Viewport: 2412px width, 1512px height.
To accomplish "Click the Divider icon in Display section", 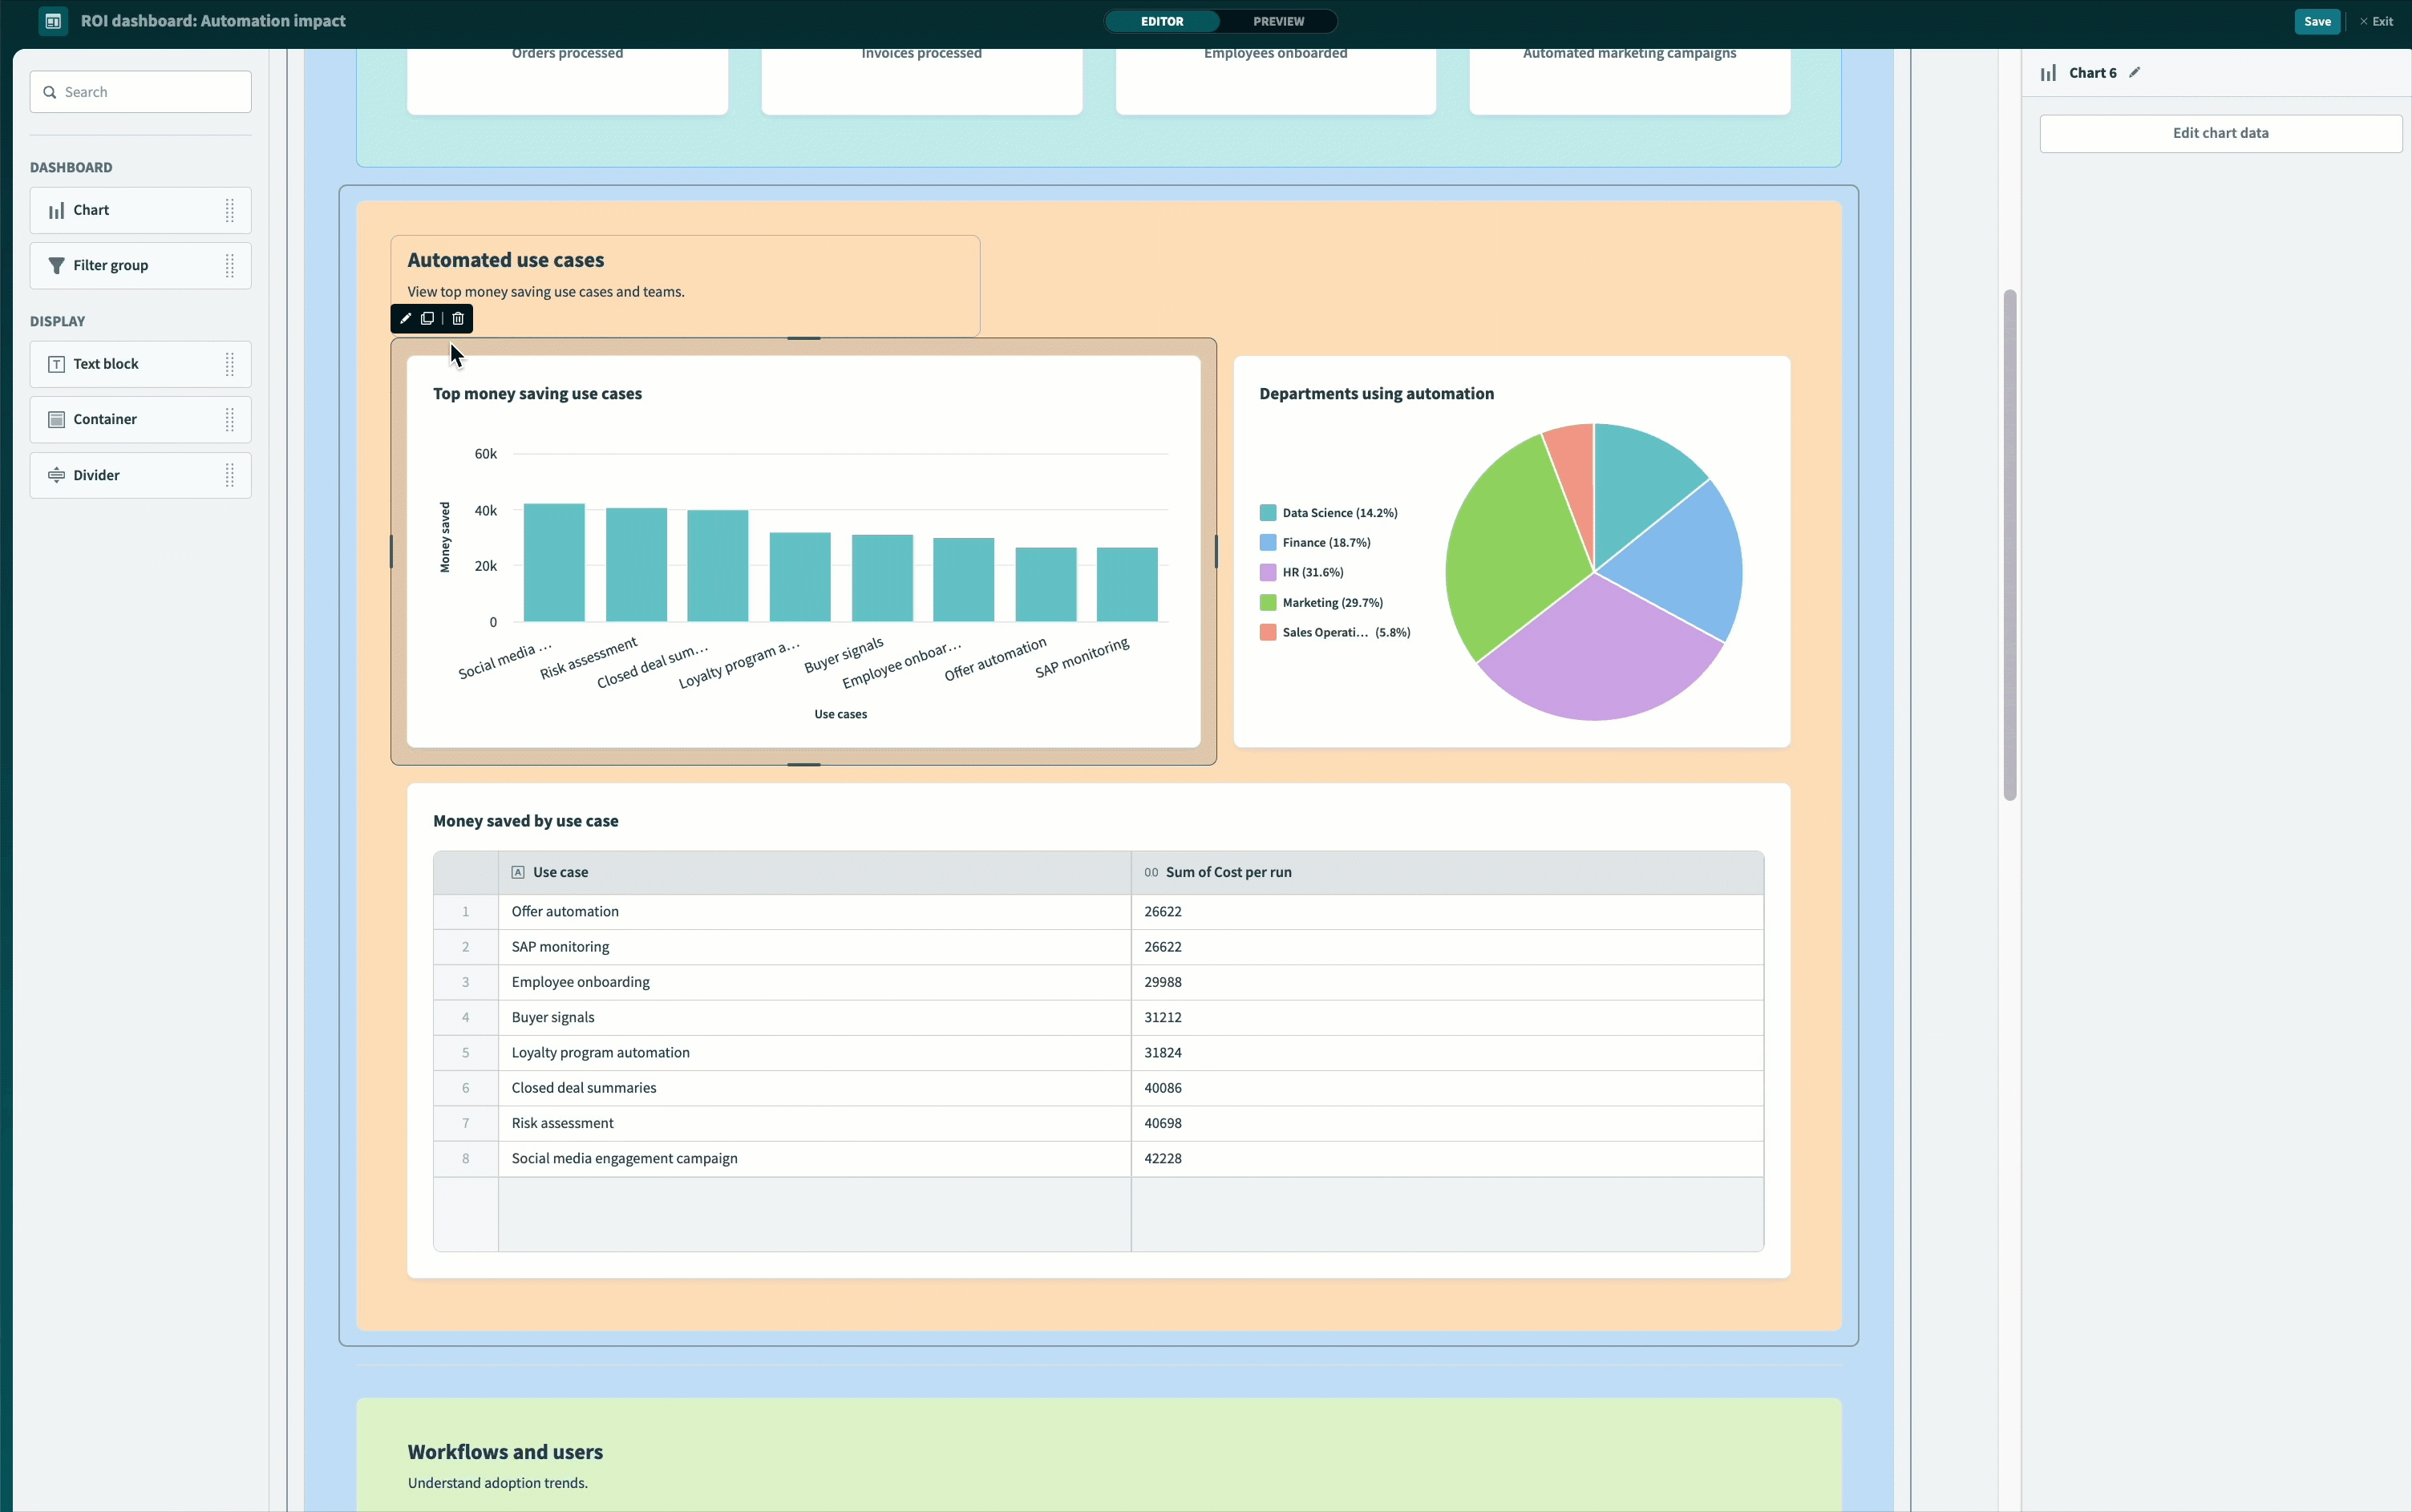I will [57, 475].
